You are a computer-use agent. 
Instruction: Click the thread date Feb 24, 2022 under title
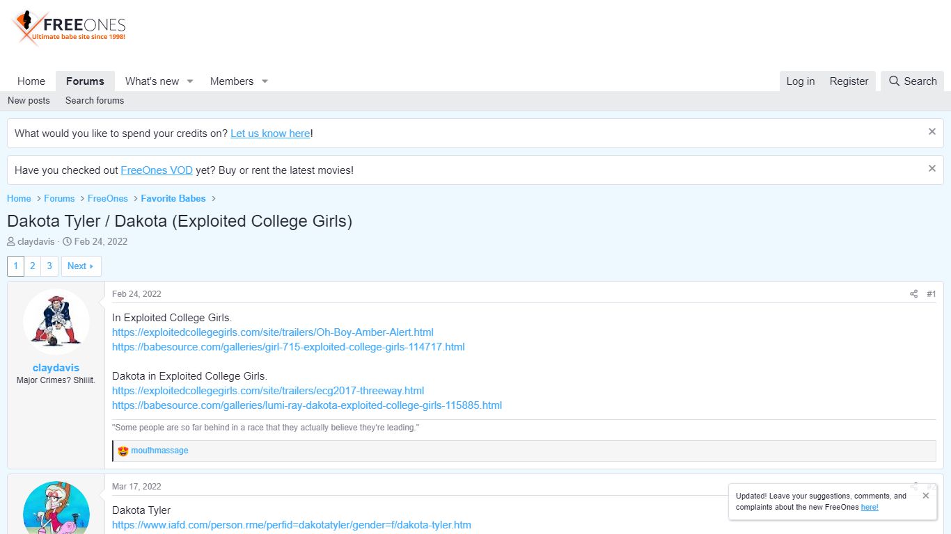(101, 242)
